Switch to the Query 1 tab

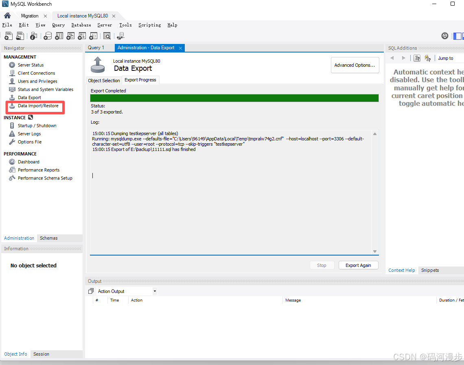pos(96,48)
